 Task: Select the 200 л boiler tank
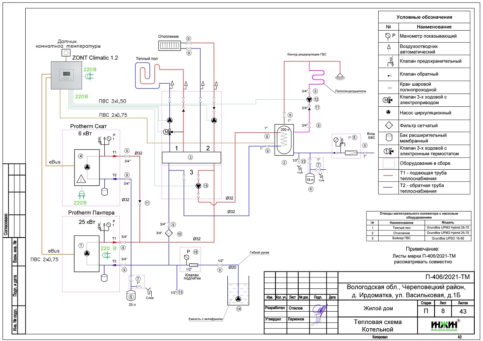tap(284, 140)
